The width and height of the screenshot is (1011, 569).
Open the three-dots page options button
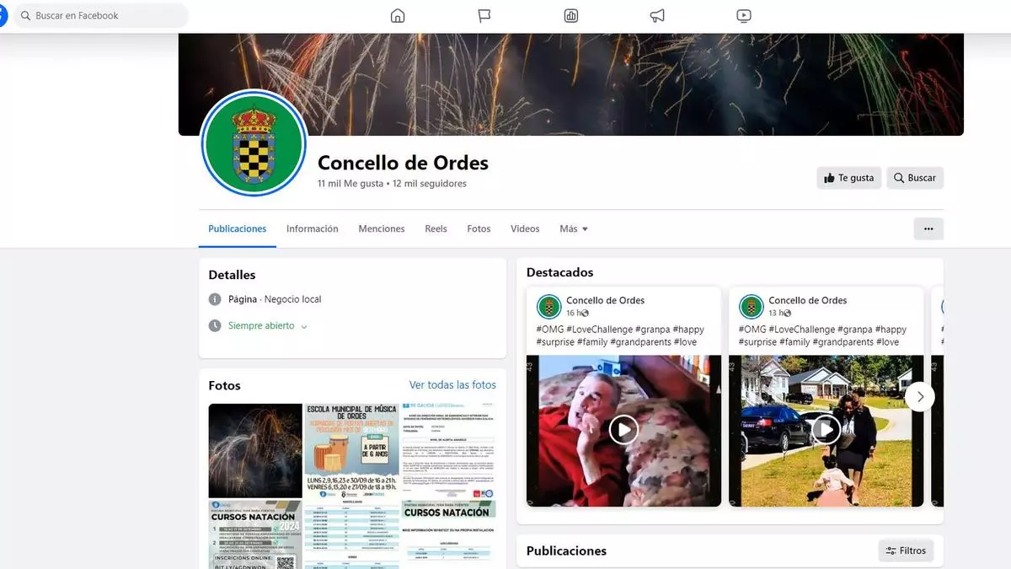pyautogui.click(x=928, y=228)
